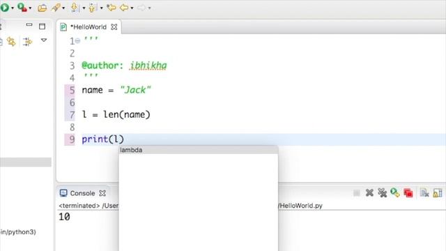The width and height of the screenshot is (446, 251).
Task: Open the Previous Annotation dropdown arrow
Action: [x=101, y=8]
